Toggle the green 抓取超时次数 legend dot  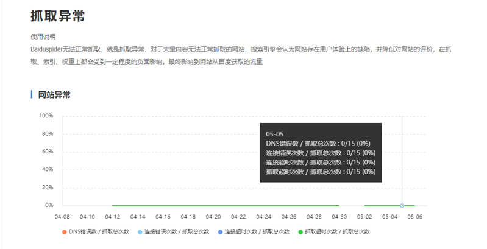click(300, 232)
